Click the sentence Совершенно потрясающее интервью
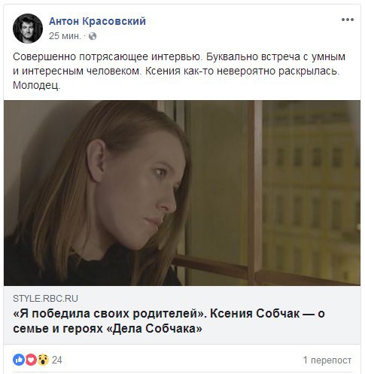This screenshot has width=365, height=374. 108,57
